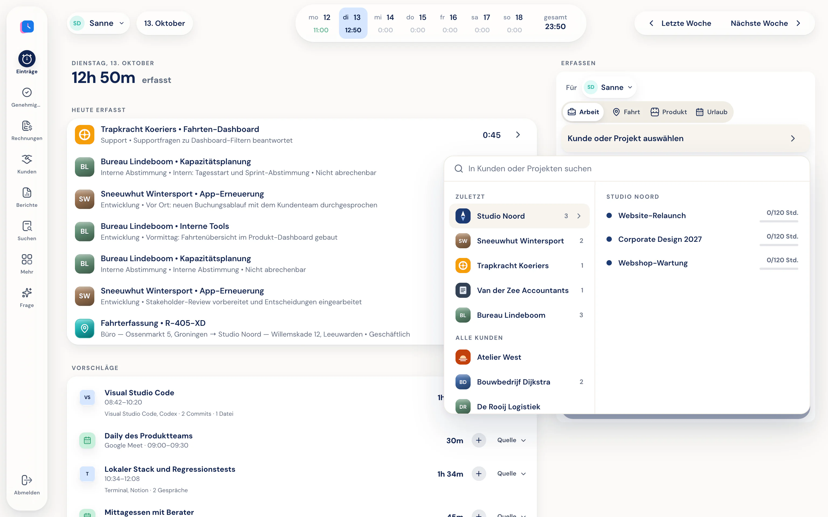Open Kunden in sidebar

(x=27, y=164)
